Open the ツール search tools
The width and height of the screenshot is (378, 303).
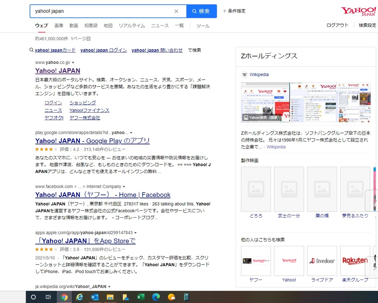[x=203, y=26]
